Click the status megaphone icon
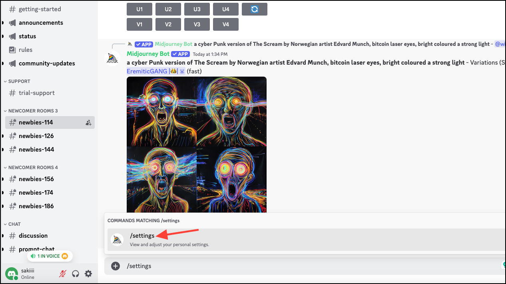 12,36
